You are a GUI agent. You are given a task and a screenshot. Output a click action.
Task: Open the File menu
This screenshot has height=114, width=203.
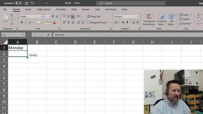tap(5, 9)
